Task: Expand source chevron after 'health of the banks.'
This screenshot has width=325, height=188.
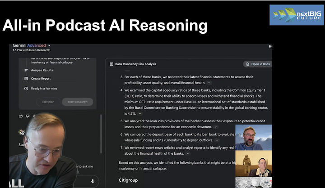Action: (188, 153)
